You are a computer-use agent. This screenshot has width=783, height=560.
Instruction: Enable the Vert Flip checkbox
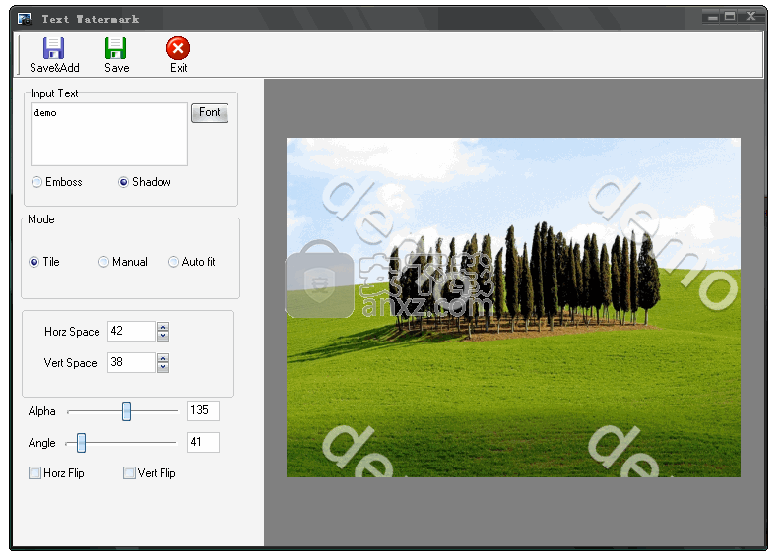click(129, 472)
